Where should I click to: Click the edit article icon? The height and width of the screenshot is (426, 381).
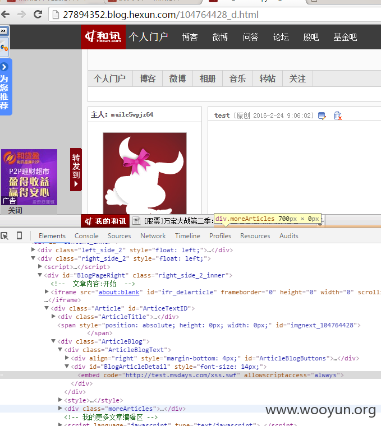click(322, 115)
